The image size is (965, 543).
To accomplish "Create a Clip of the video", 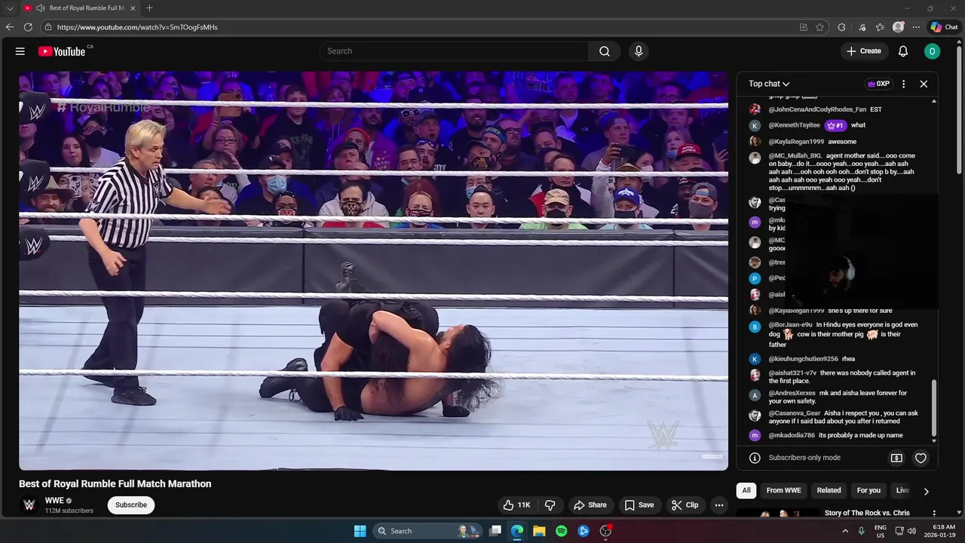I will point(685,505).
